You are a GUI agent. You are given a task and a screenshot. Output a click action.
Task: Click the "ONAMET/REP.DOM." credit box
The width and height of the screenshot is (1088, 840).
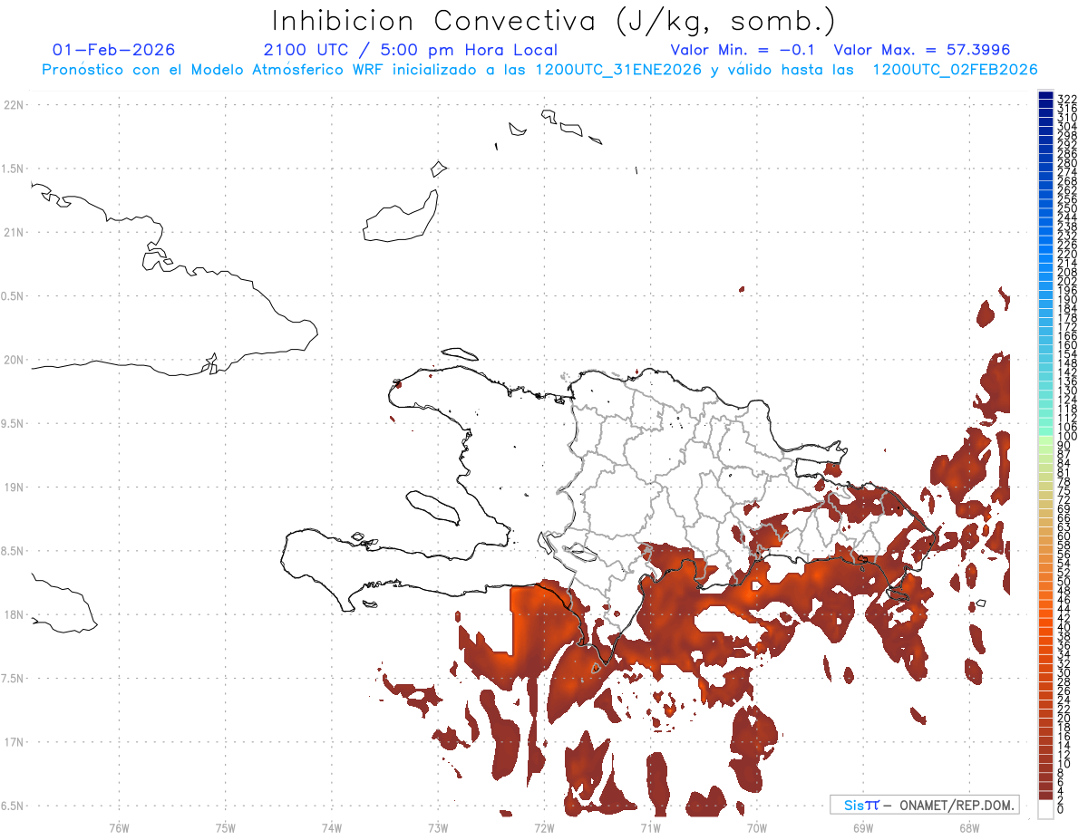tap(925, 805)
